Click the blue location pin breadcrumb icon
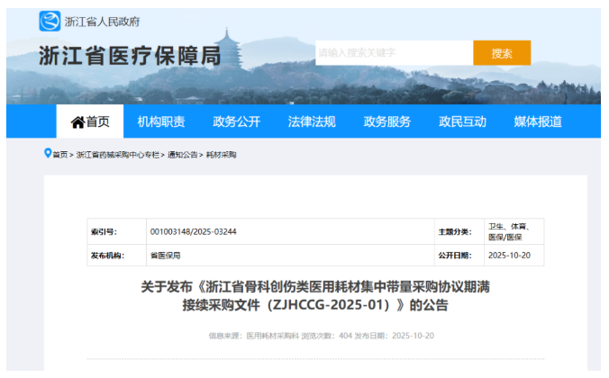Viewport: 609px width, 378px height. [x=48, y=154]
